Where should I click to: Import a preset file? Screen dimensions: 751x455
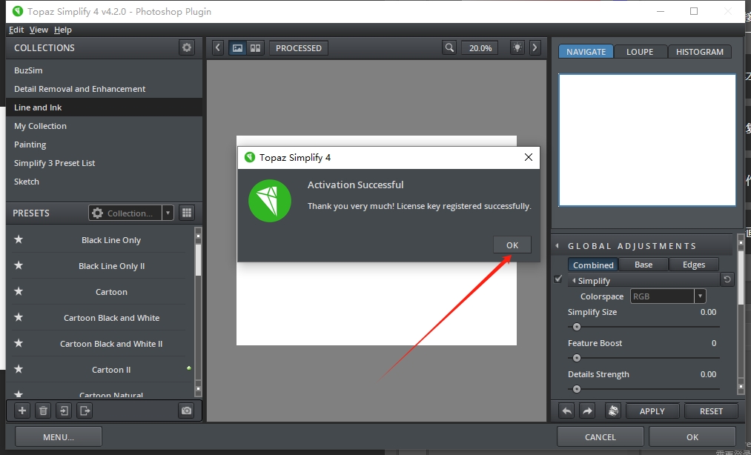coord(64,411)
